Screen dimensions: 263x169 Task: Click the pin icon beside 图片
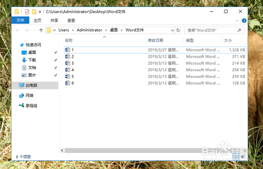coord(55,76)
